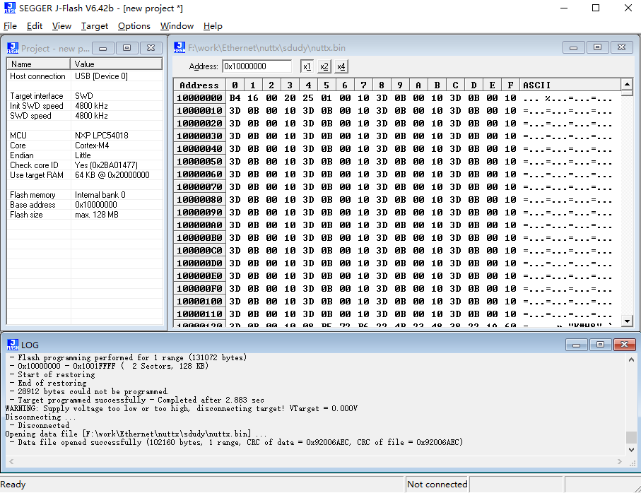641x493 pixels.
Task: Select the Target interface row
Action: (85, 96)
